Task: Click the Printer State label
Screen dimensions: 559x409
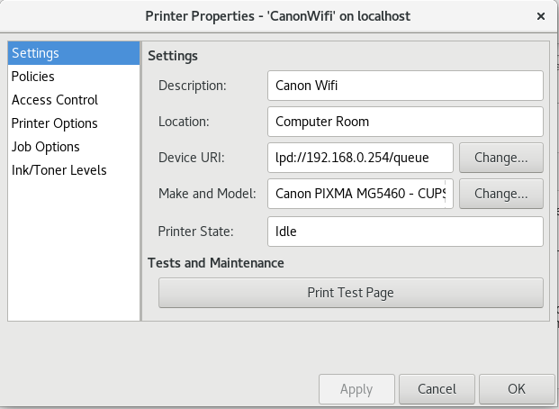Action: tap(195, 232)
